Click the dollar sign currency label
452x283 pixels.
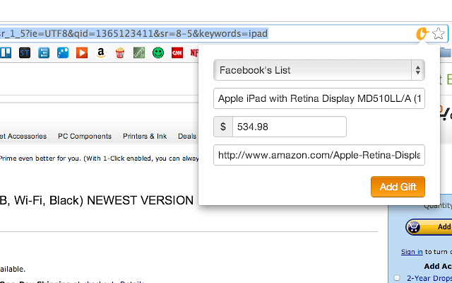[223, 127]
